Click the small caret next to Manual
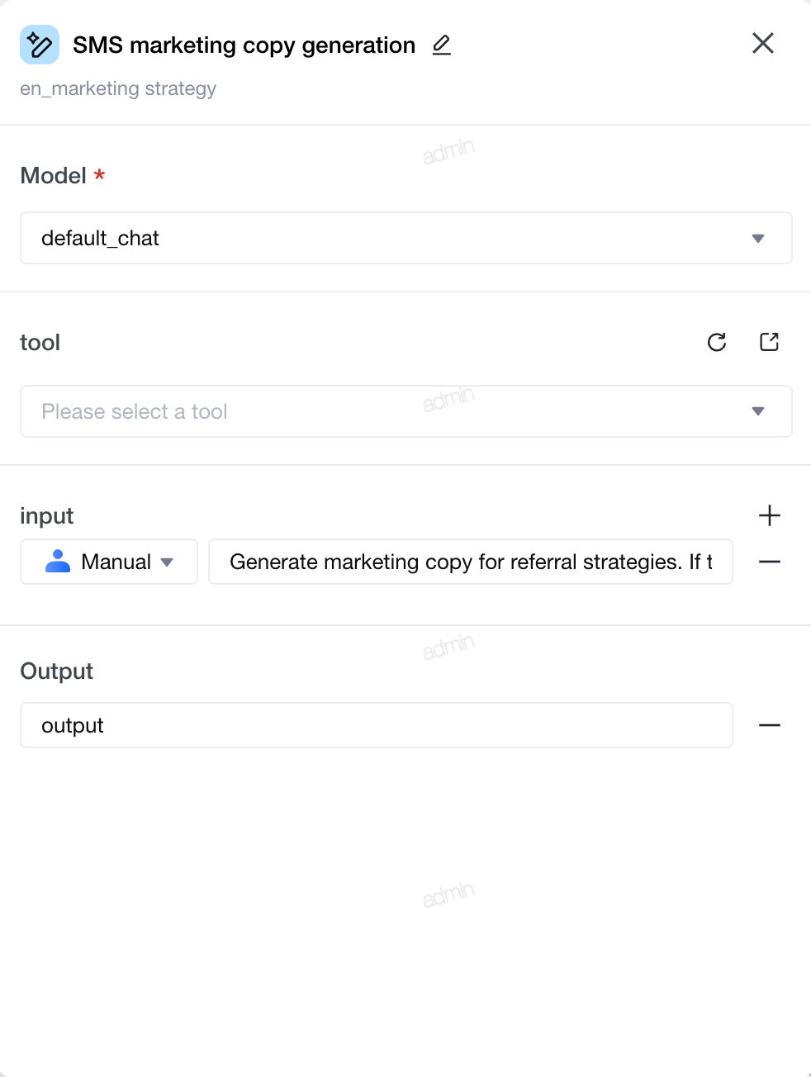This screenshot has width=811, height=1077. (167, 562)
